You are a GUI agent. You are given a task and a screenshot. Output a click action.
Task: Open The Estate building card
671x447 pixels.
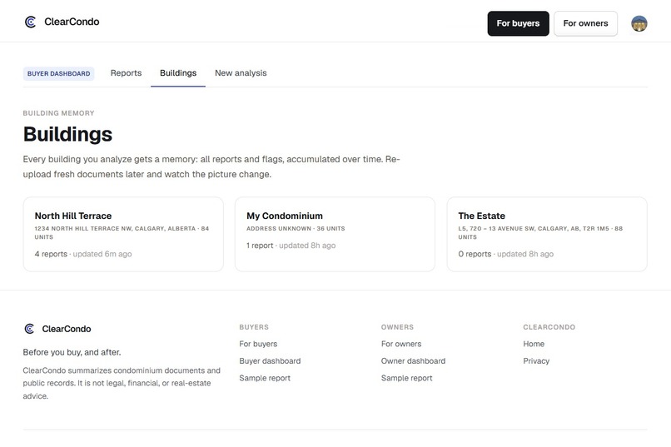547,234
